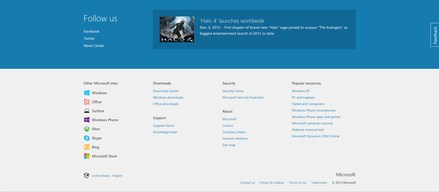
Task: Click the green Xbox icon
Action: (86, 129)
